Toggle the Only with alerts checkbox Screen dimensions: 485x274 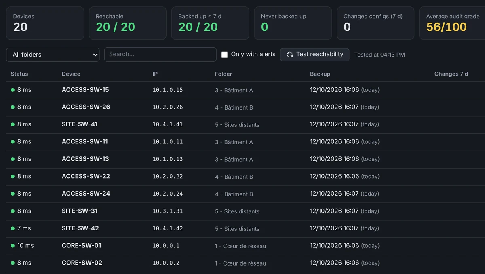pos(224,55)
